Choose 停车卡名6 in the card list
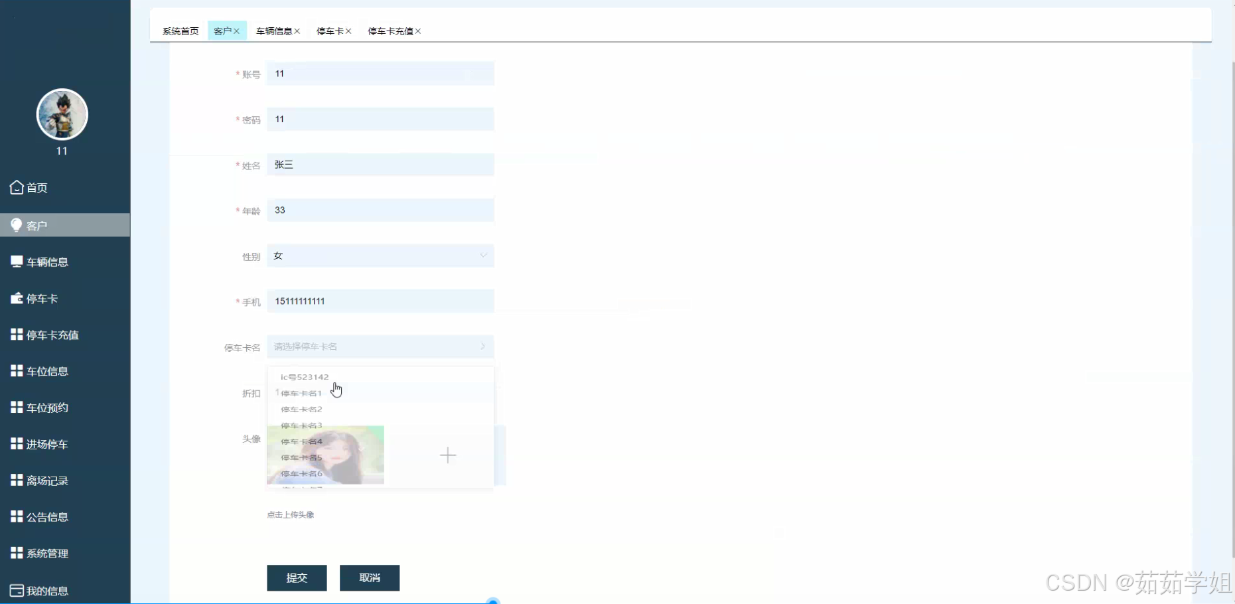 (x=301, y=473)
